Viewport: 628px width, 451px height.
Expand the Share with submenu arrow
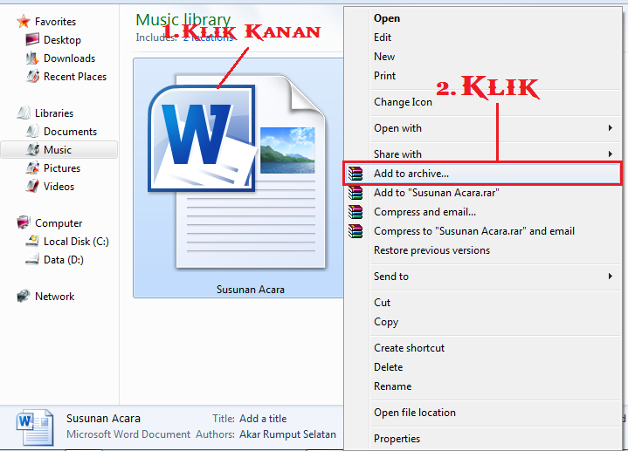[x=611, y=154]
